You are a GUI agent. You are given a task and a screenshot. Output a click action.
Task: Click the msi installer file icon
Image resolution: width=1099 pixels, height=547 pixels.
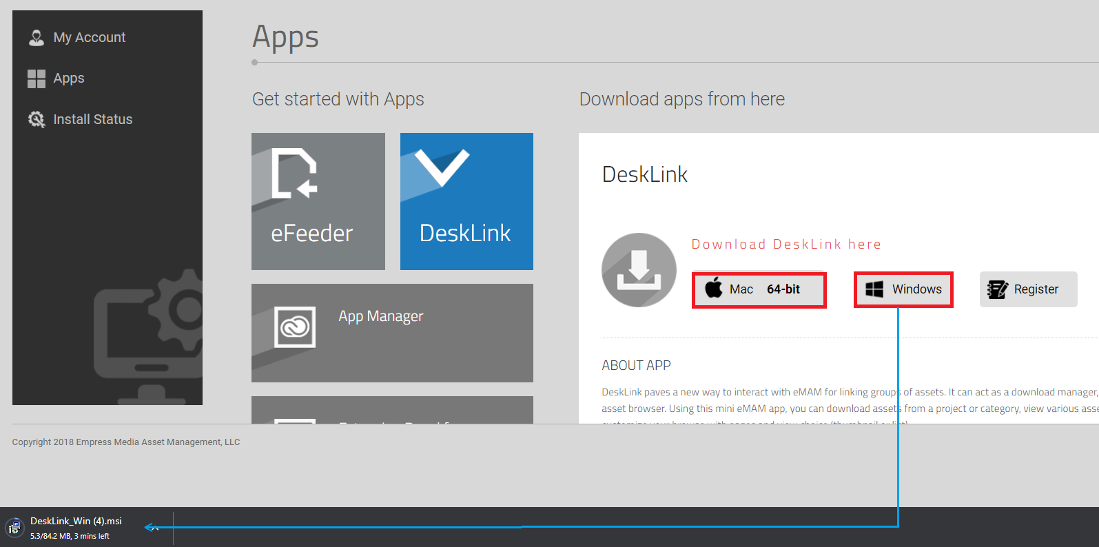[14, 528]
